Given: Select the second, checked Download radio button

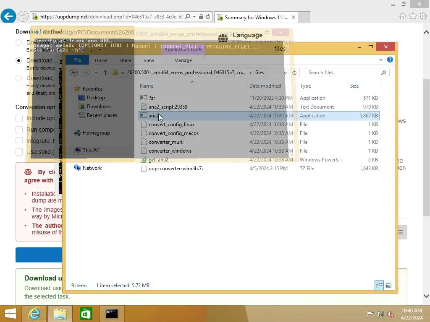Looking at the screenshot, I should (x=18, y=60).
